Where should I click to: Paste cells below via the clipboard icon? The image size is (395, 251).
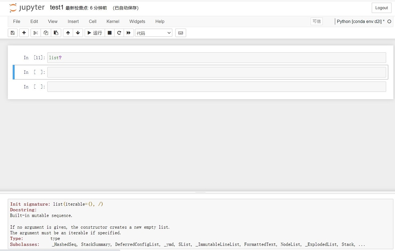56,33
